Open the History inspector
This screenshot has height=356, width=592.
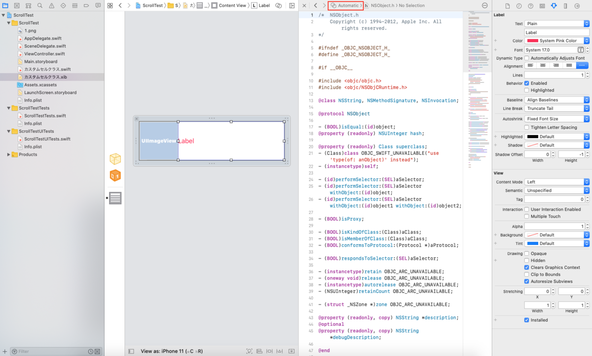click(x=519, y=5)
